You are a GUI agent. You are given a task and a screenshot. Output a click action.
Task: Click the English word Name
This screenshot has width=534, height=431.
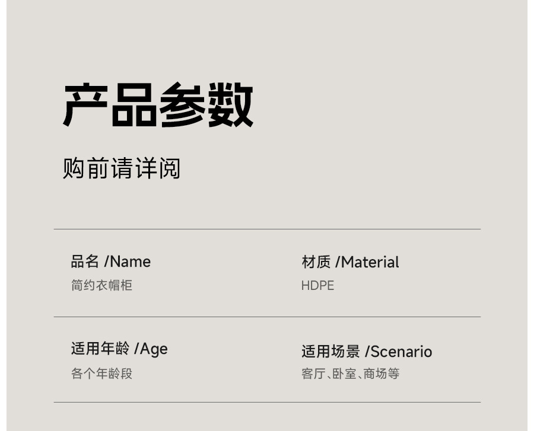coord(131,261)
